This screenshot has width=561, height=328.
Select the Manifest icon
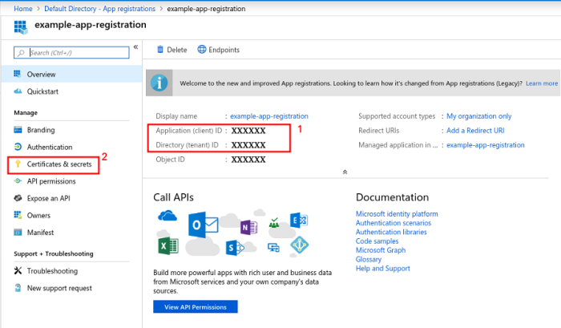[18, 233]
